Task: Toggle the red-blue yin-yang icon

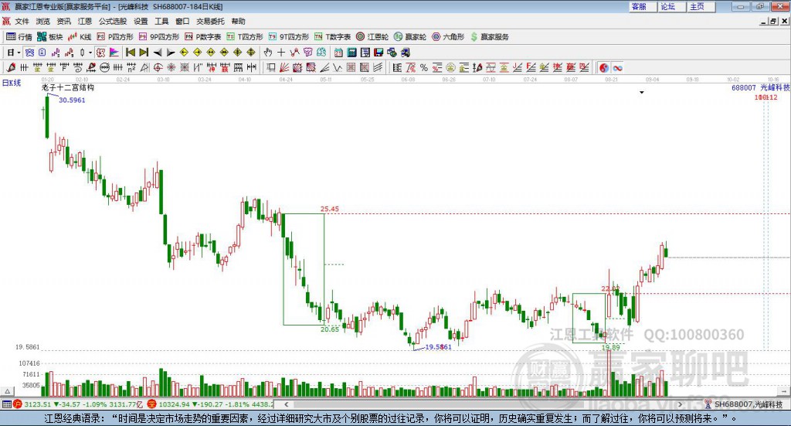Action: pyautogui.click(x=604, y=67)
